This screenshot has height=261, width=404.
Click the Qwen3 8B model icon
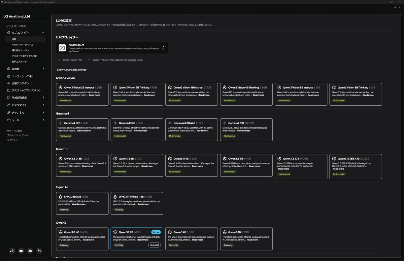(x=225, y=232)
